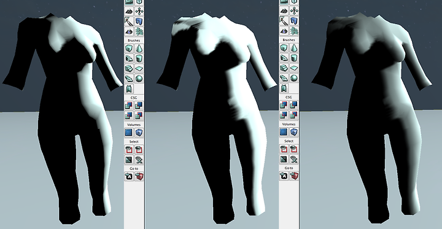Choose Sheet brush in second toolbar
Viewport: 442px width, 229px height.
point(294,68)
